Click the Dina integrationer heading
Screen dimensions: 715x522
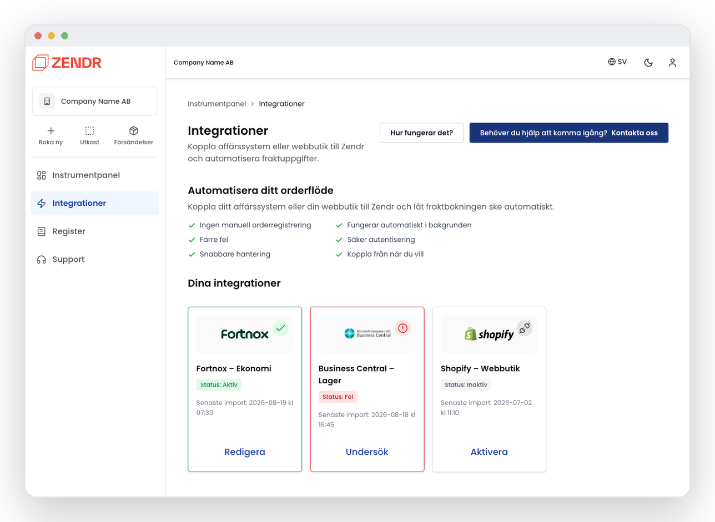point(234,283)
